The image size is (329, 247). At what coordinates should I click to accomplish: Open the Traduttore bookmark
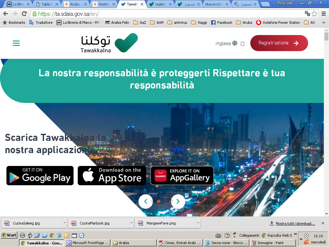tap(41, 23)
